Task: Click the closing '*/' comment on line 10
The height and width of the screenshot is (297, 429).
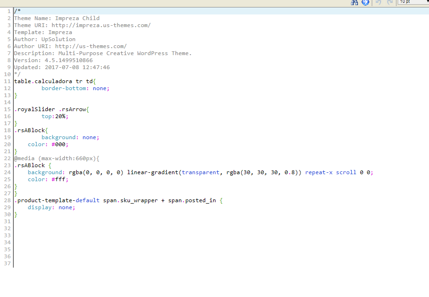Action: pos(17,74)
